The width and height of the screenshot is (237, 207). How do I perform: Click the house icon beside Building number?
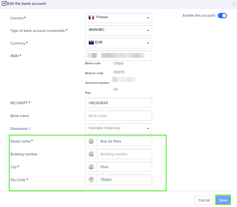click(91, 154)
